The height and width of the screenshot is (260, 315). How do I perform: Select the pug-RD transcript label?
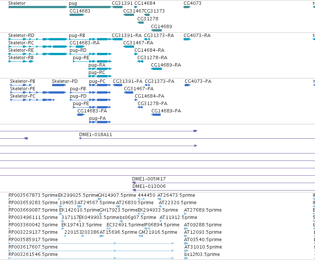(x=78, y=50)
